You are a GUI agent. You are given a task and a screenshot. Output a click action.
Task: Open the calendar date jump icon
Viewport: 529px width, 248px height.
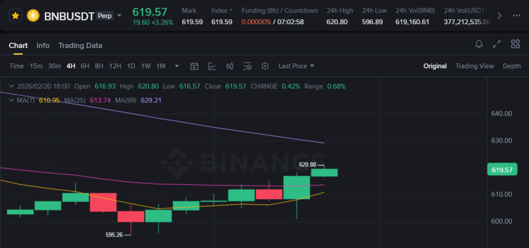point(194,66)
